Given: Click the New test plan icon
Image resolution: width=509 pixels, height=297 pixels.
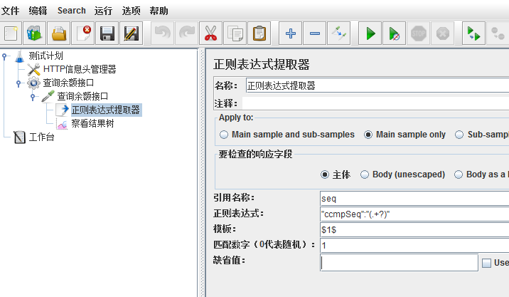Looking at the screenshot, I should 11,33.
